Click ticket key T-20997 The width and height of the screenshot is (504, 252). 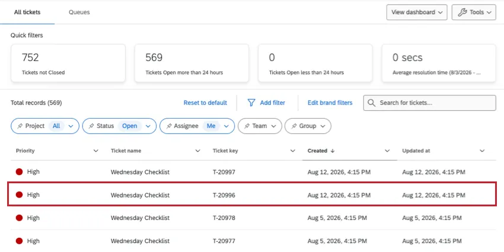[x=224, y=172]
